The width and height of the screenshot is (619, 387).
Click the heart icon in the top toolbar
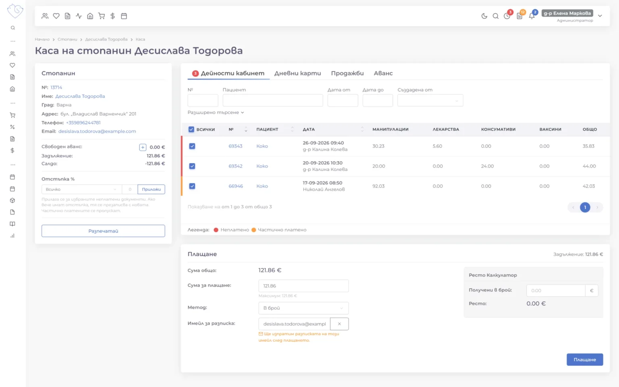point(56,16)
